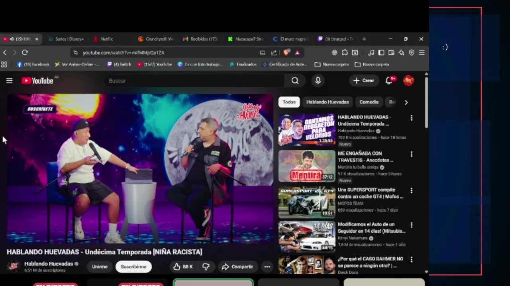Image resolution: width=510 pixels, height=286 pixels.
Task: Click the magnifying glass search button
Action: click(x=295, y=81)
